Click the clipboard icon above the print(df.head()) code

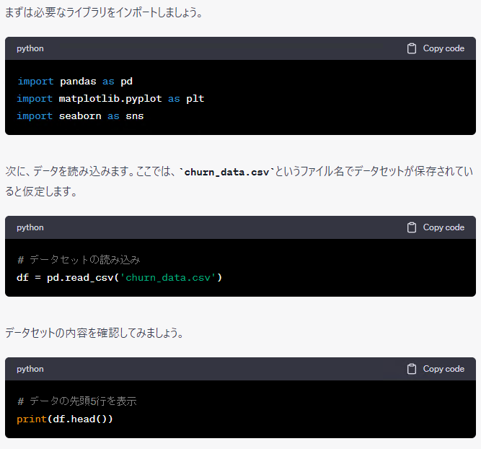tap(412, 369)
